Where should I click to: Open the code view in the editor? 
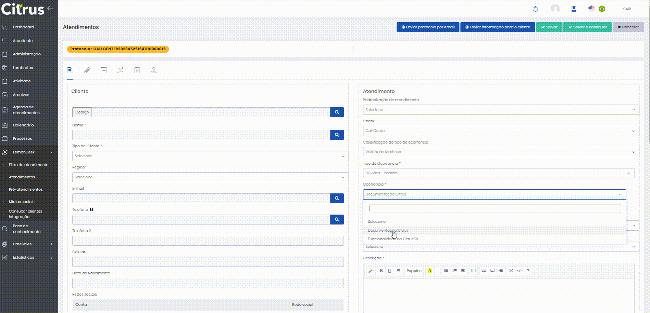520,271
